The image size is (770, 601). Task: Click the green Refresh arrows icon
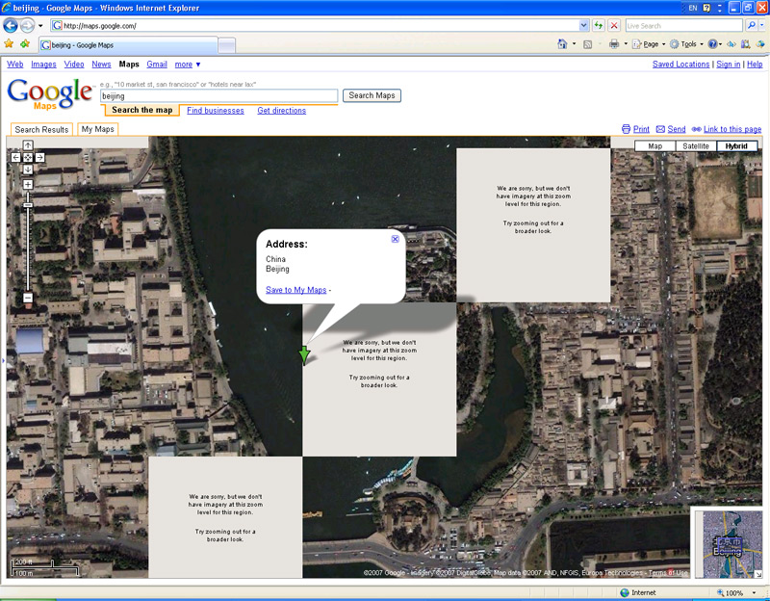tap(598, 26)
